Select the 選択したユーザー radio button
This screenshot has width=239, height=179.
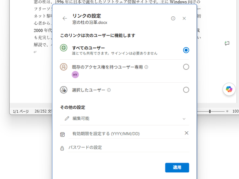tap(186, 90)
